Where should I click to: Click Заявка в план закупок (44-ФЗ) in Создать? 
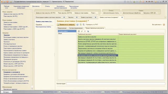point(45,13)
